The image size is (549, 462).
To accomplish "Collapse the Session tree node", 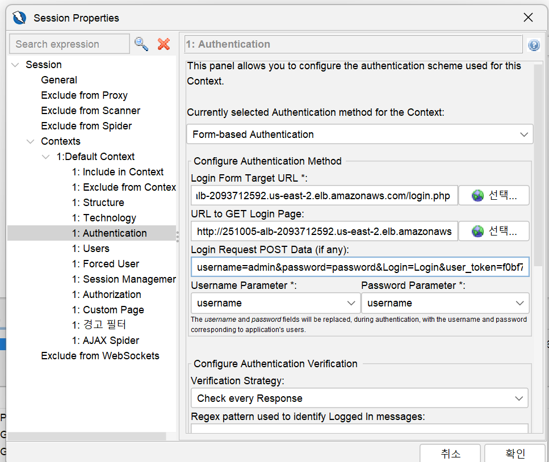I will (15, 65).
